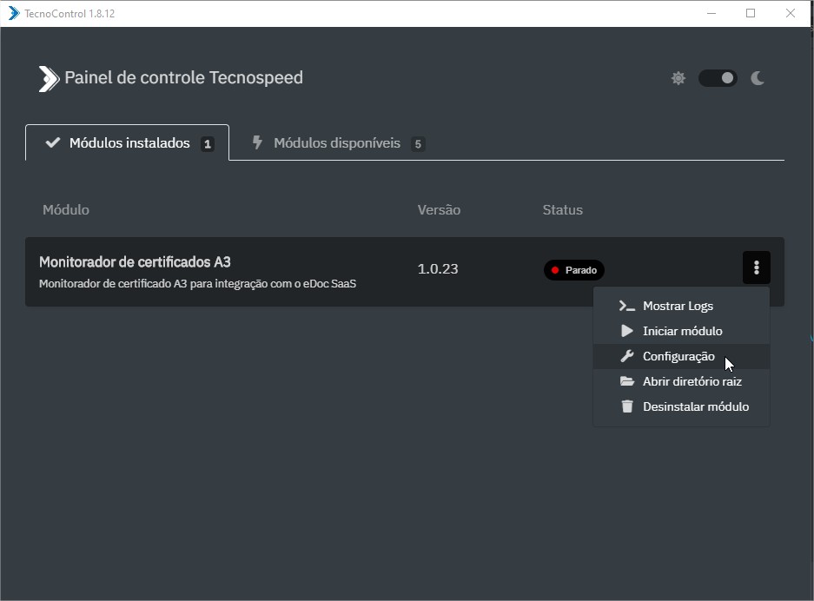Click the Monitorador de certificados A3 title
The image size is (814, 601).
pyautogui.click(x=135, y=262)
